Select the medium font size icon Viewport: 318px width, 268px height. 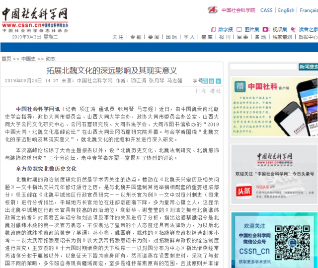[212, 80]
